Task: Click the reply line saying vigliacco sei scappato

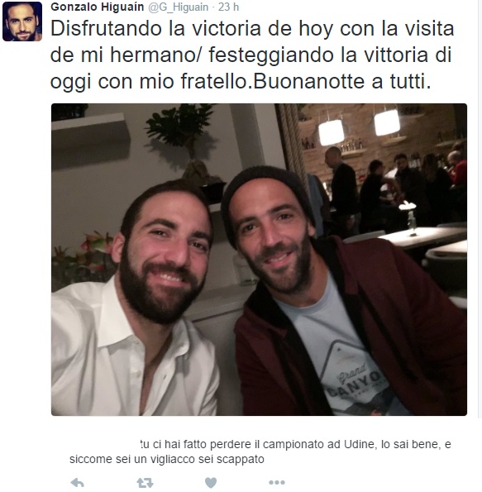Action: (x=167, y=460)
